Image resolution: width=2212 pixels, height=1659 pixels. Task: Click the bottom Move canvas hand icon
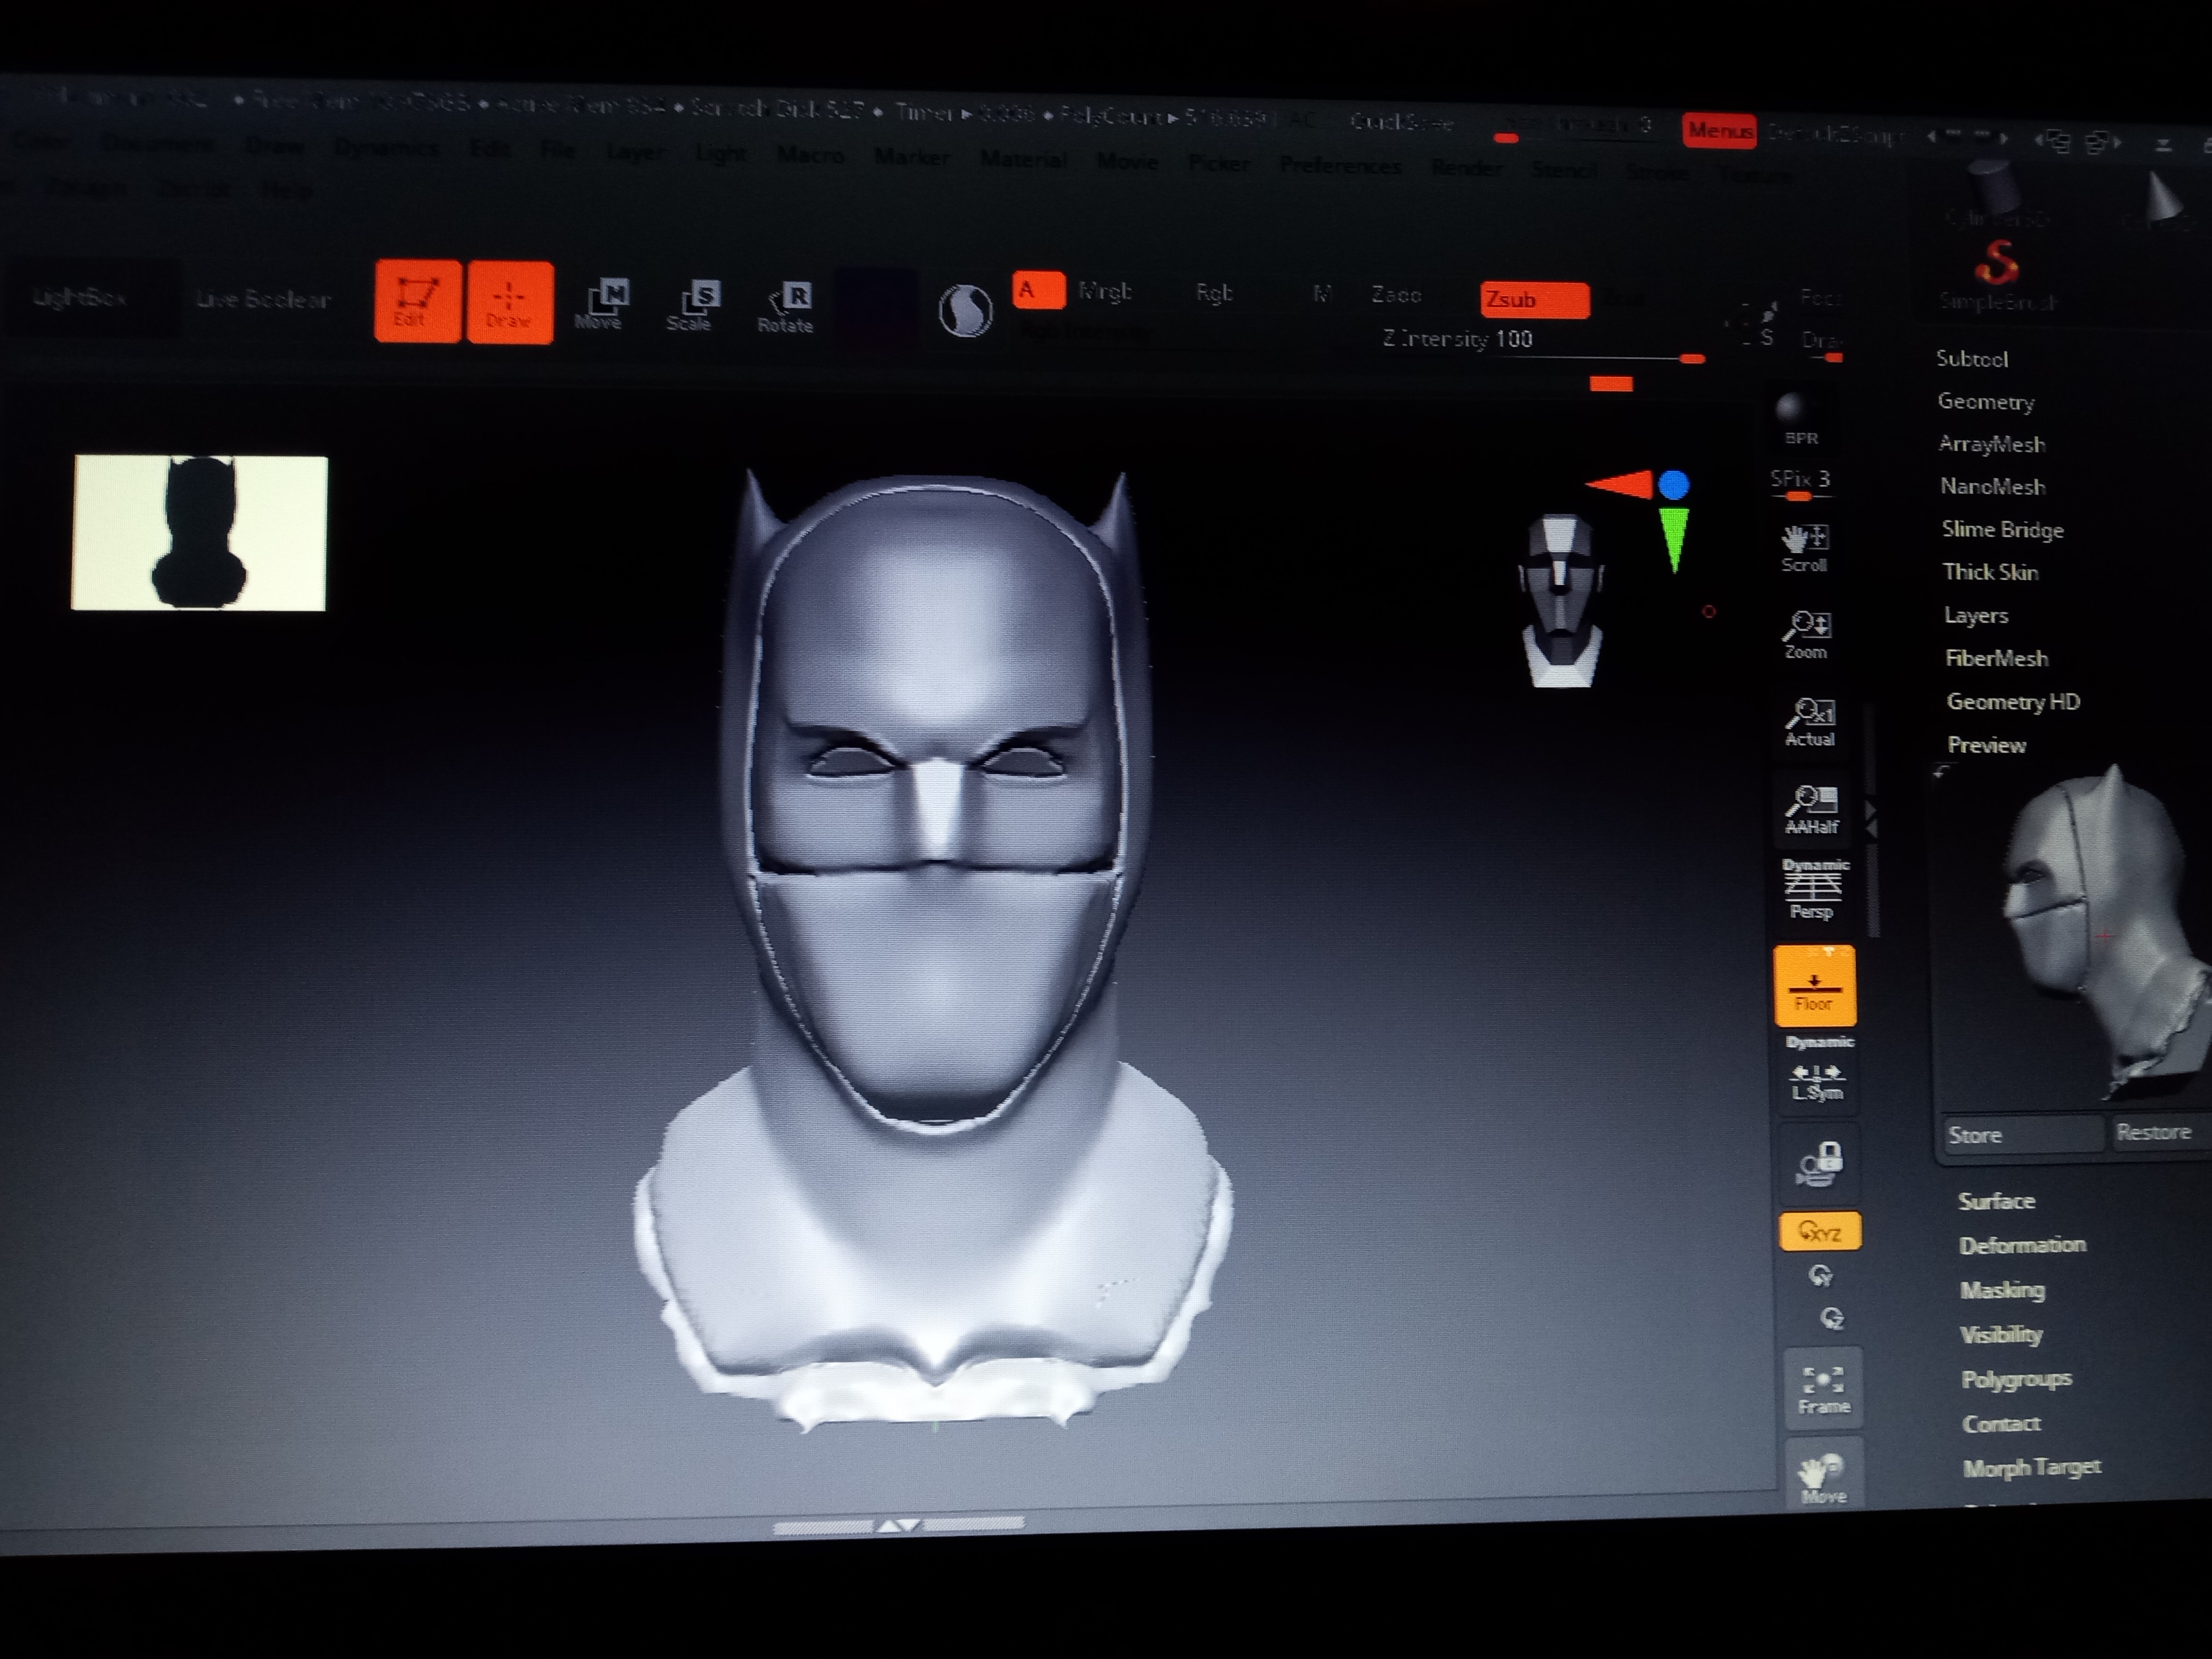1824,1477
